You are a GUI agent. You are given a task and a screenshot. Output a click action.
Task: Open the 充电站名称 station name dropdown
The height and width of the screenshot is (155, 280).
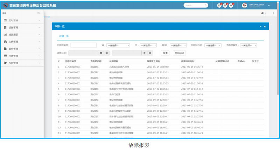point(213,45)
